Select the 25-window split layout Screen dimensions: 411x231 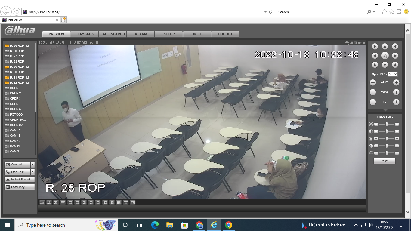pos(126,202)
